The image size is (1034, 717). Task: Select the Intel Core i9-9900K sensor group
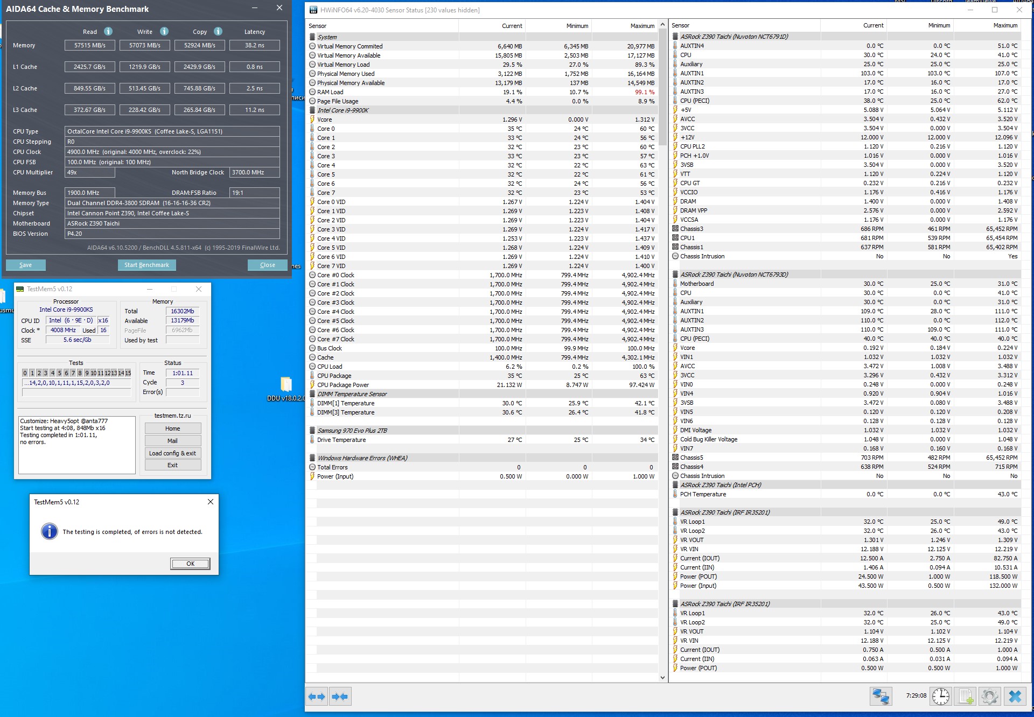343,110
